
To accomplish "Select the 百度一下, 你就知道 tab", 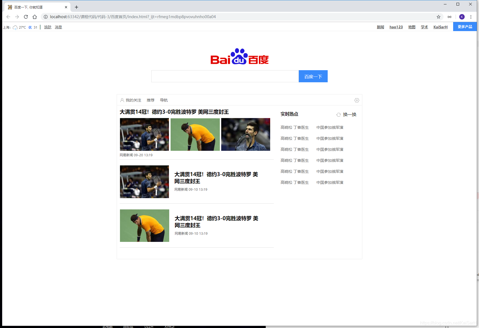I will point(37,7).
